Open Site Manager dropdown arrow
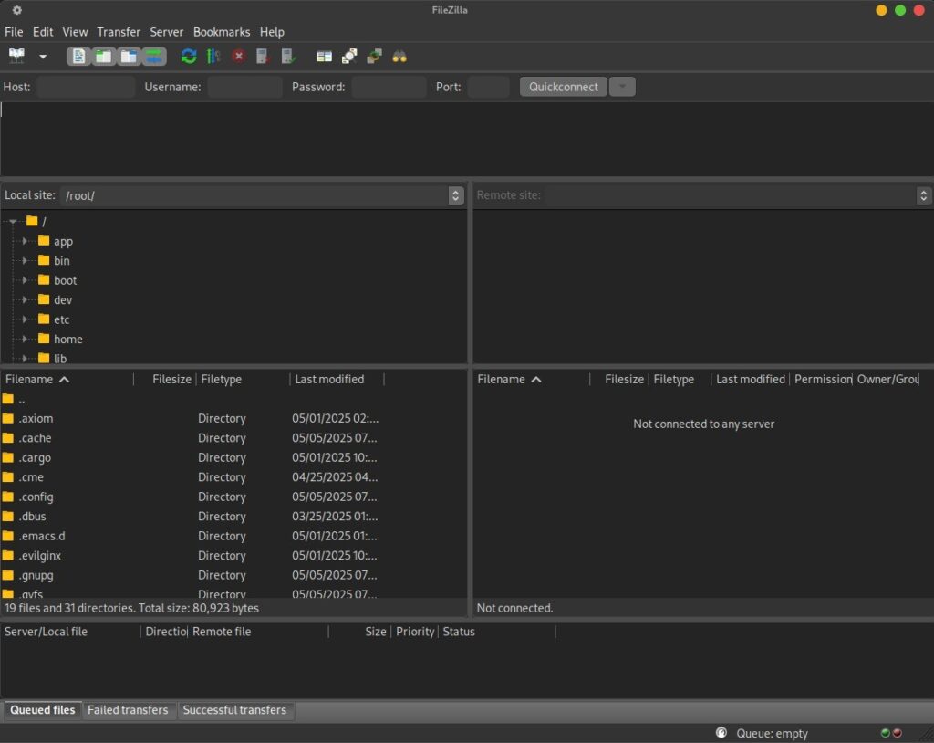Viewport: 934px width, 743px height. [43, 57]
